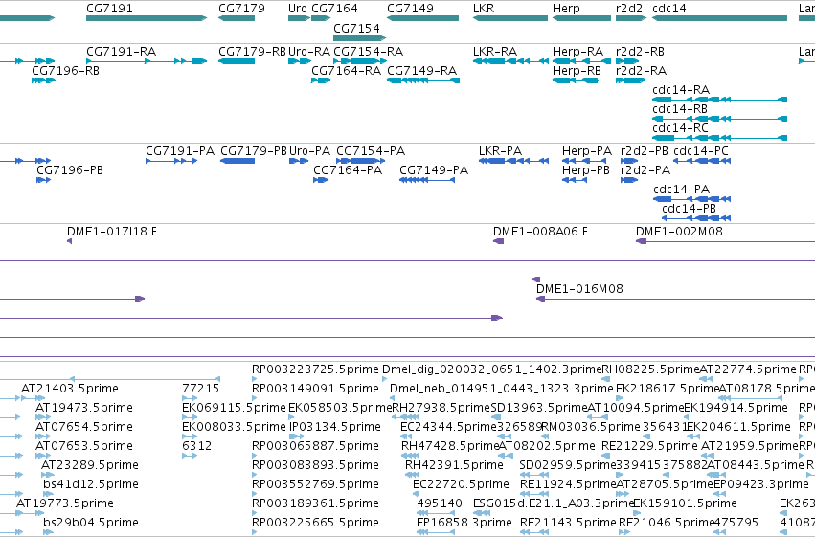Open the DME1-016M08 clone label
Viewport: 815px width, 537px height.
click(579, 289)
